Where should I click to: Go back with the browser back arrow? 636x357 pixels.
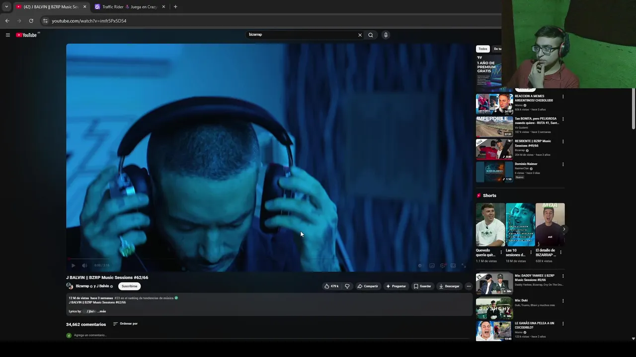[7, 21]
